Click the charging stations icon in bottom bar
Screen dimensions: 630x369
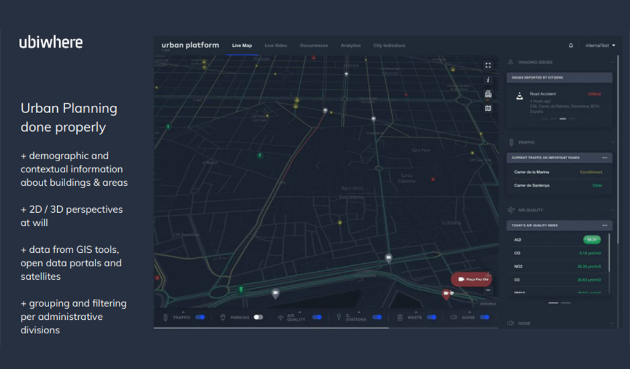[339, 317]
